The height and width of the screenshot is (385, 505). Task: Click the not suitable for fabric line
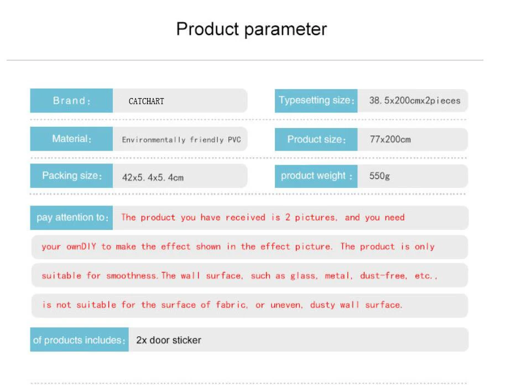click(x=222, y=305)
